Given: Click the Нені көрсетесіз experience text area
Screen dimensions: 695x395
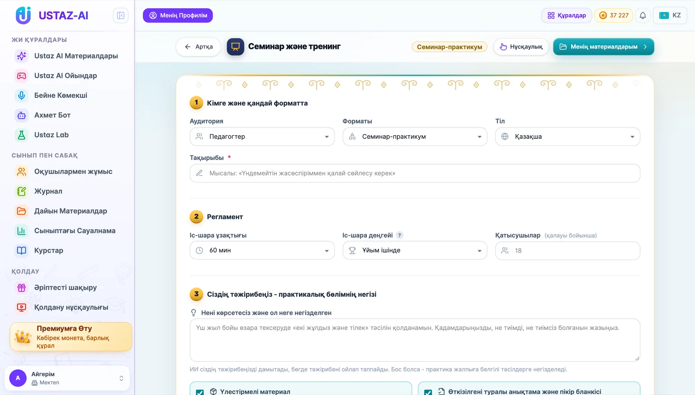Looking at the screenshot, I should click(x=415, y=340).
